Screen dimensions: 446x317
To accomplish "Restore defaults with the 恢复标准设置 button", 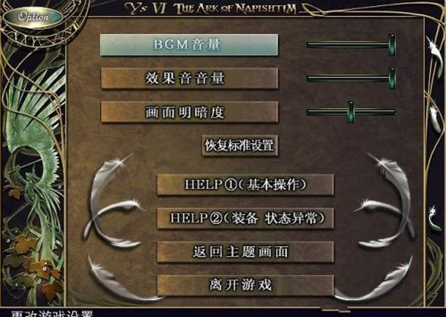I will pos(239,146).
